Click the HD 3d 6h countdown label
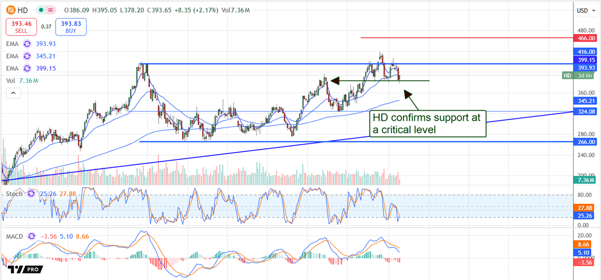 [577, 76]
